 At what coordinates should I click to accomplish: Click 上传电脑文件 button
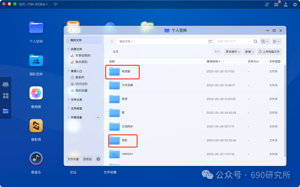tap(269, 52)
